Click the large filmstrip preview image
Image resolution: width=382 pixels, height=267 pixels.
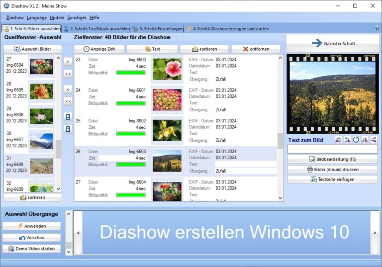click(333, 94)
